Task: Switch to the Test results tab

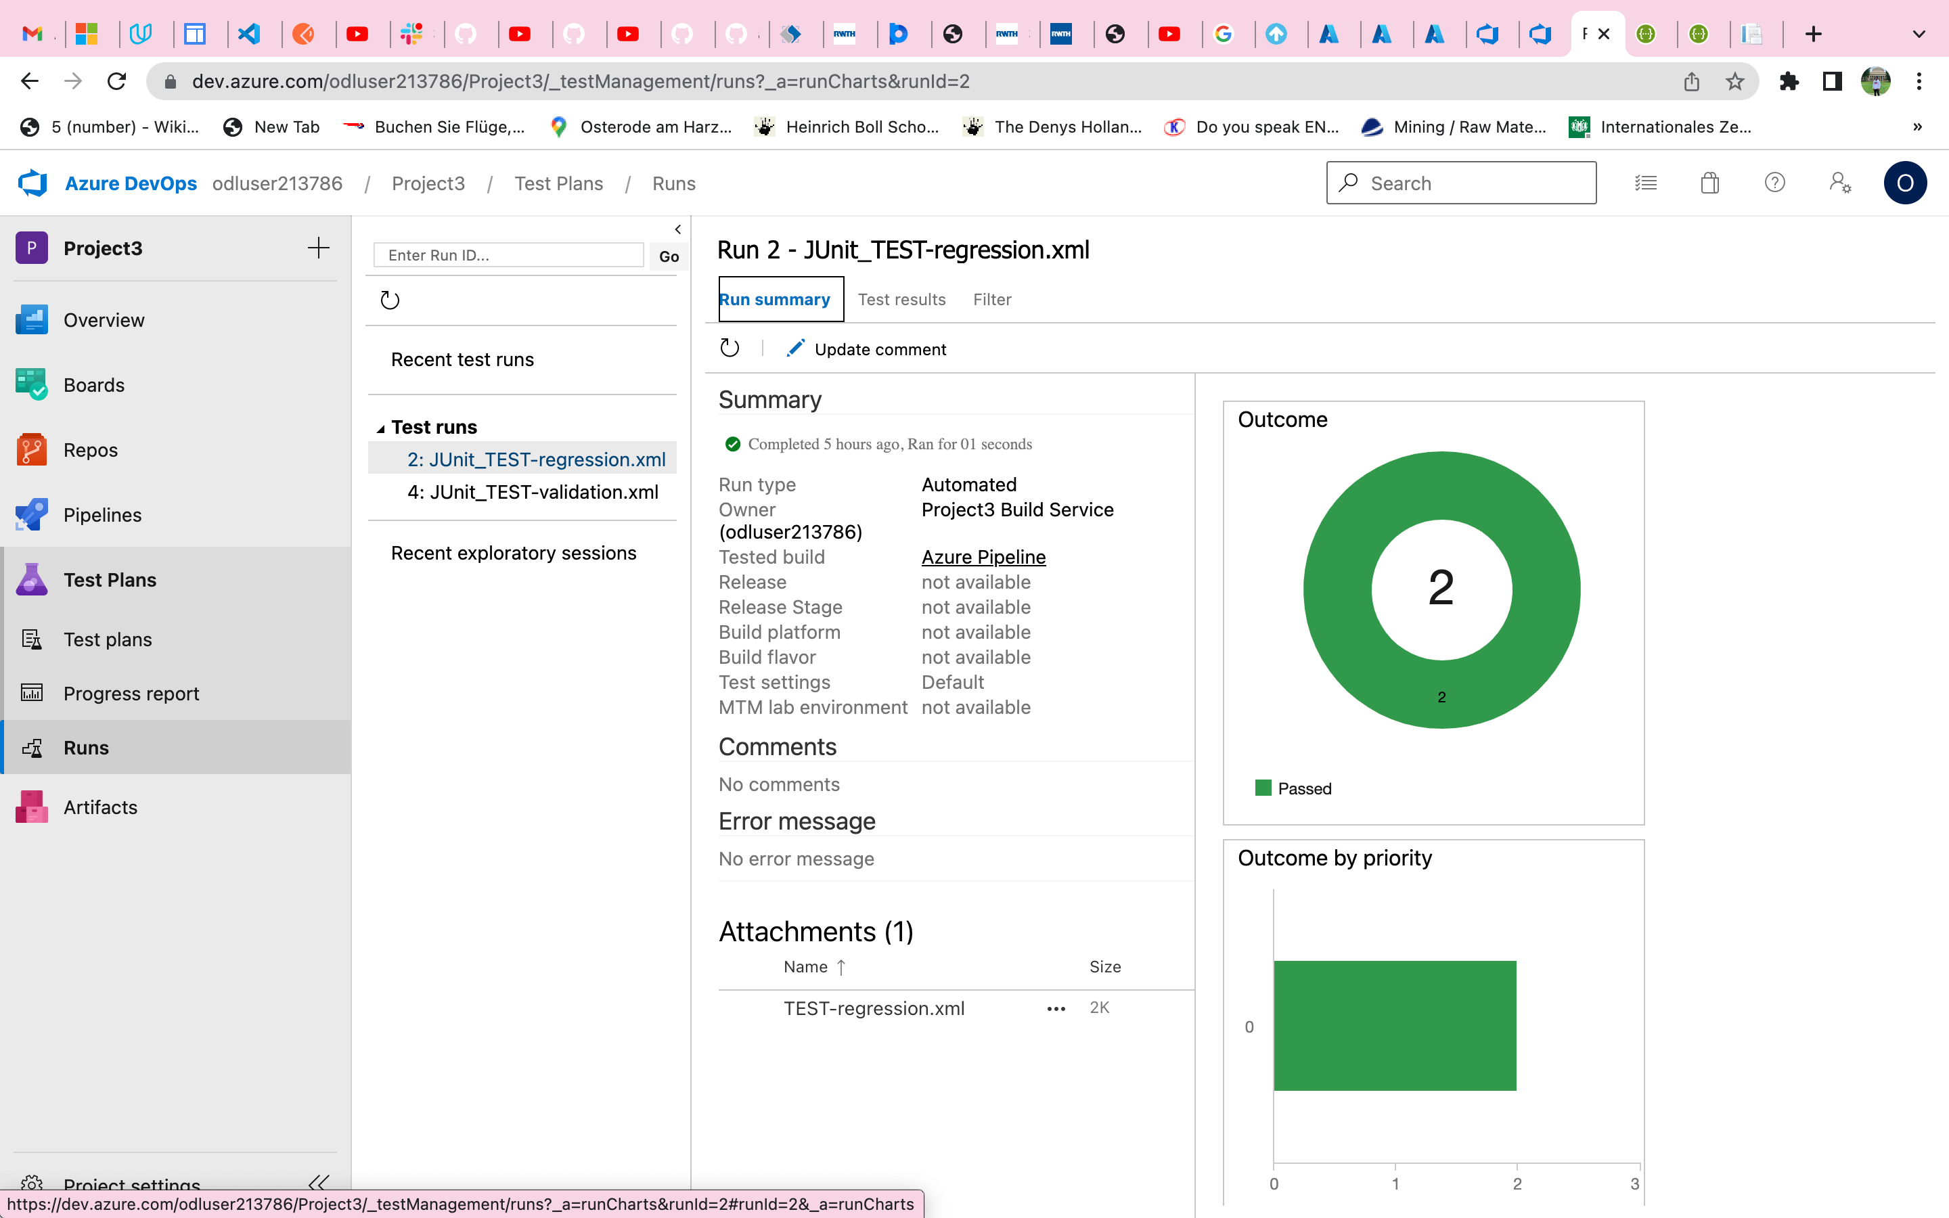Action: coord(901,300)
